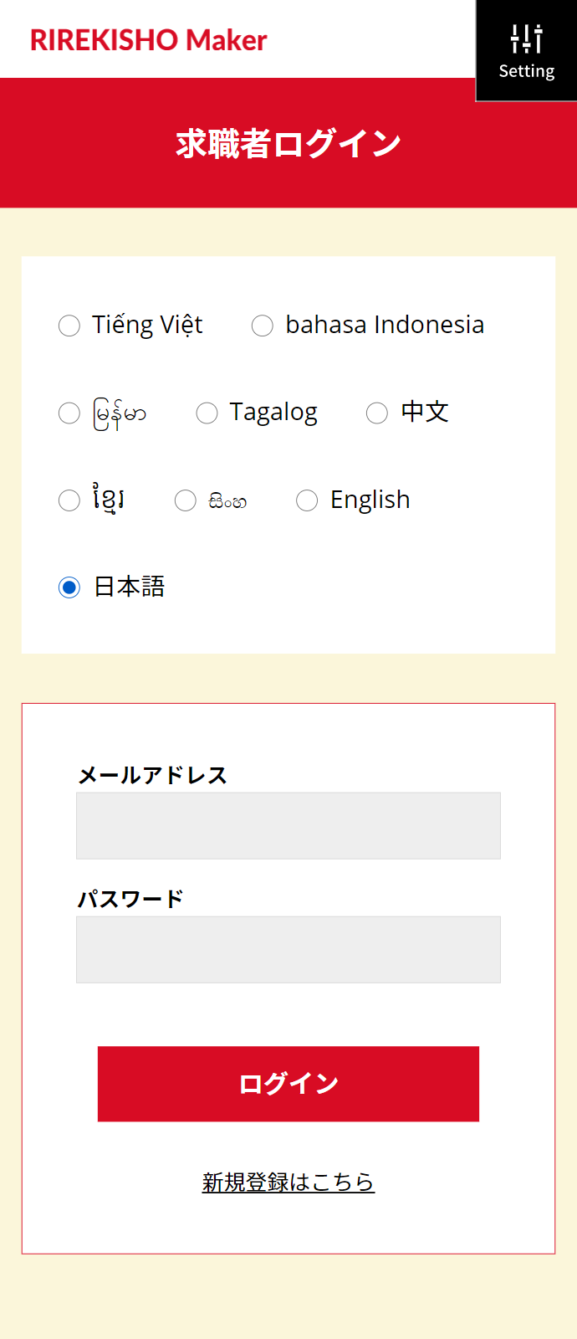577x1339 pixels.
Task: Switch language to English
Action: pyautogui.click(x=307, y=500)
